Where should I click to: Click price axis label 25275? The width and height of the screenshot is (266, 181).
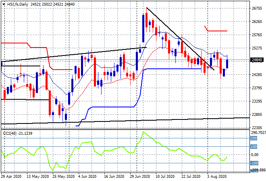(257, 48)
